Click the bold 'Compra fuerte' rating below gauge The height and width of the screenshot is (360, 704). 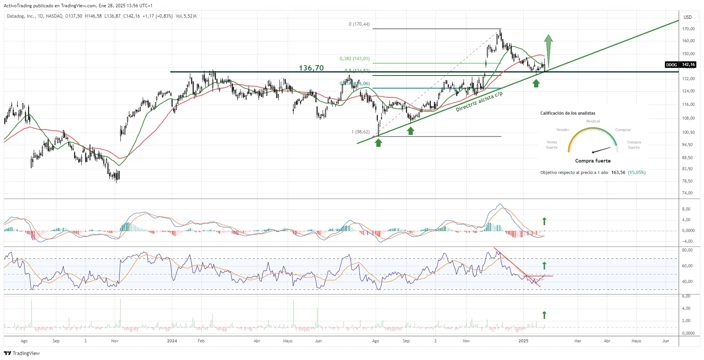coord(593,161)
